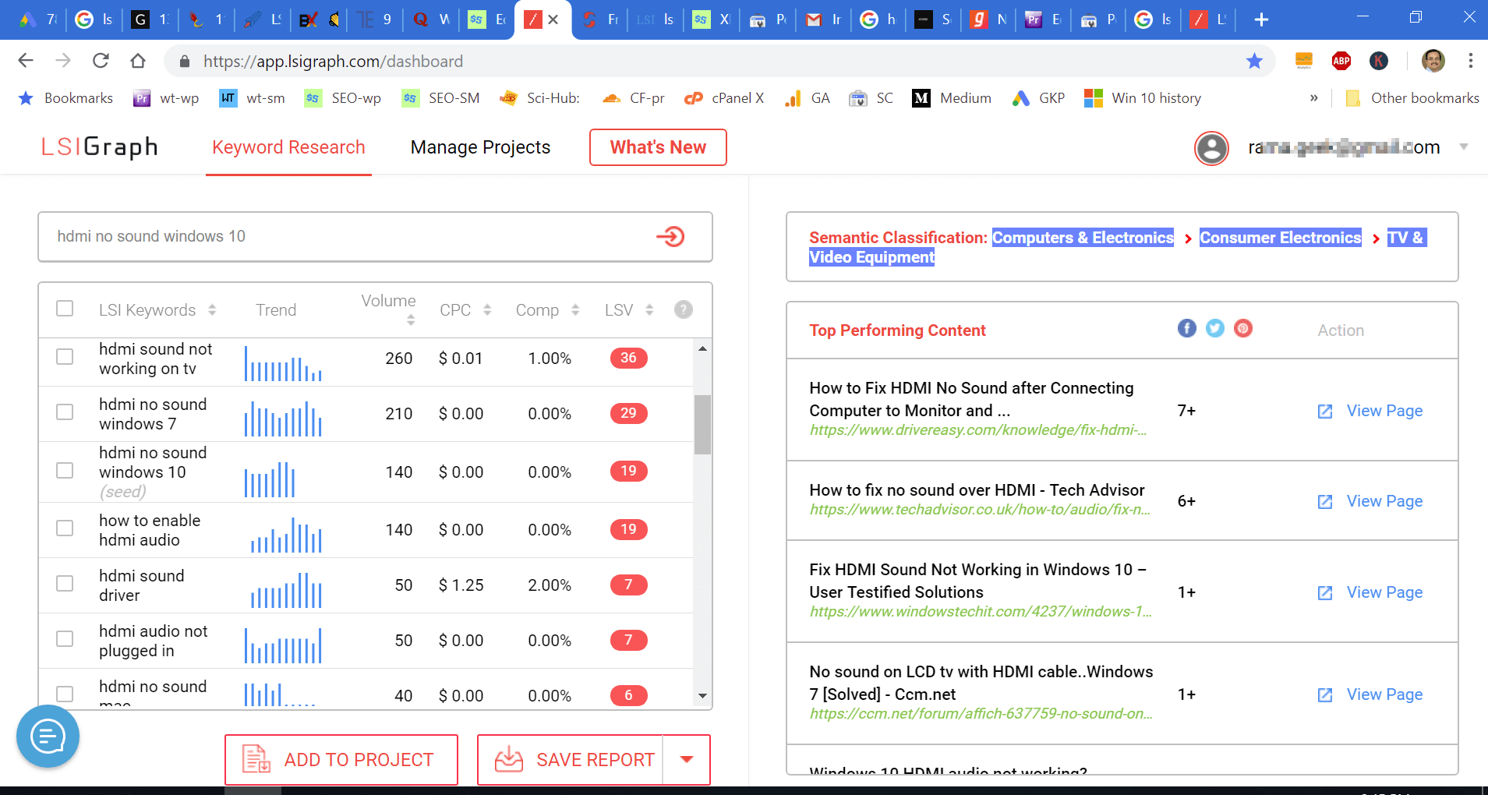1488x795 pixels.
Task: Check 'hdmi sound driver' row
Action: [65, 584]
